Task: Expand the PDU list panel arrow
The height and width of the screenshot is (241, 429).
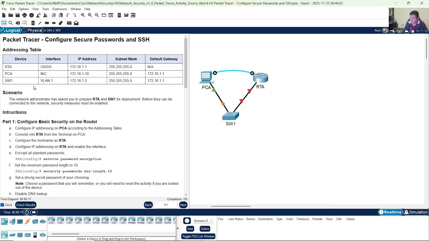Action: click(x=178, y=229)
